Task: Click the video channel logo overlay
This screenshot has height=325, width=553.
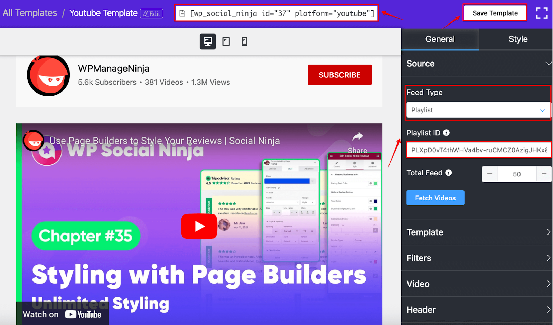Action: coord(33,140)
